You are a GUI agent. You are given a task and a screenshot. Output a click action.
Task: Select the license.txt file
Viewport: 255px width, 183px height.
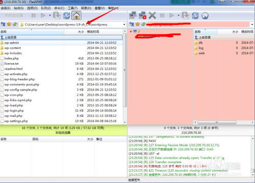(x=61, y=64)
